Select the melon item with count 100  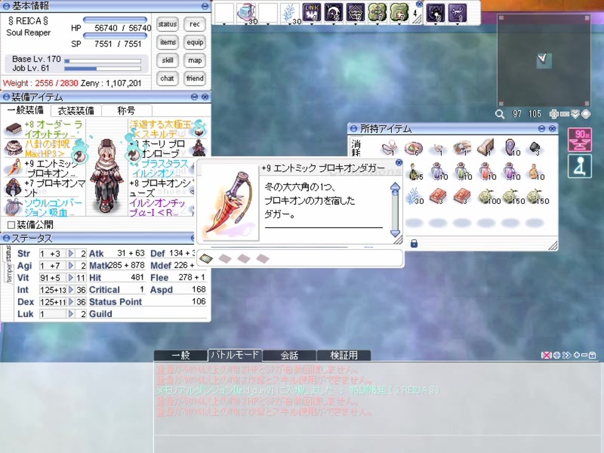pyautogui.click(x=487, y=196)
